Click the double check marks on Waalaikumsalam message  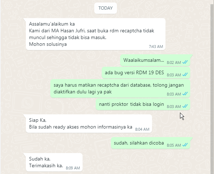coord(185,62)
